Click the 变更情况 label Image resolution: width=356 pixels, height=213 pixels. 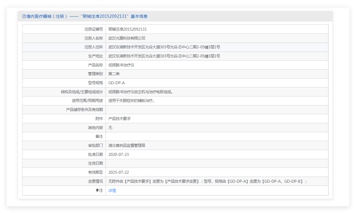[x=95, y=181]
